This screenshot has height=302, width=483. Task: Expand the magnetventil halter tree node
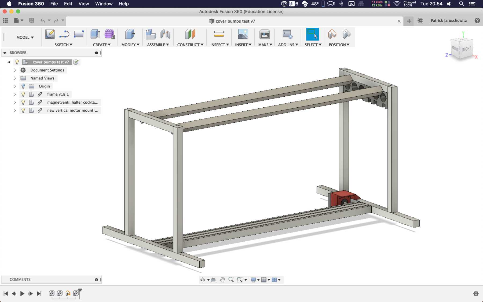click(15, 102)
